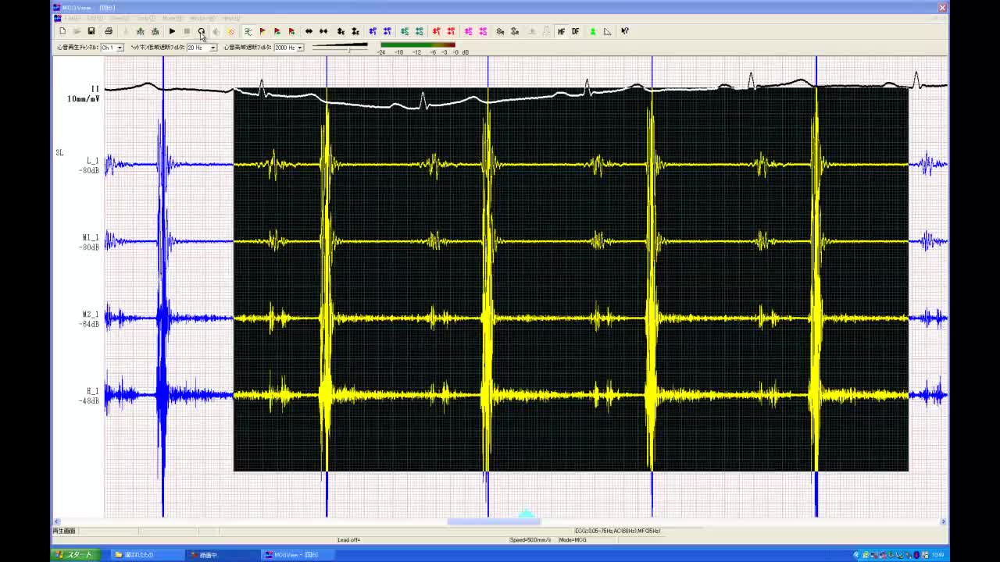Click the volume slider handle

click(349, 49)
